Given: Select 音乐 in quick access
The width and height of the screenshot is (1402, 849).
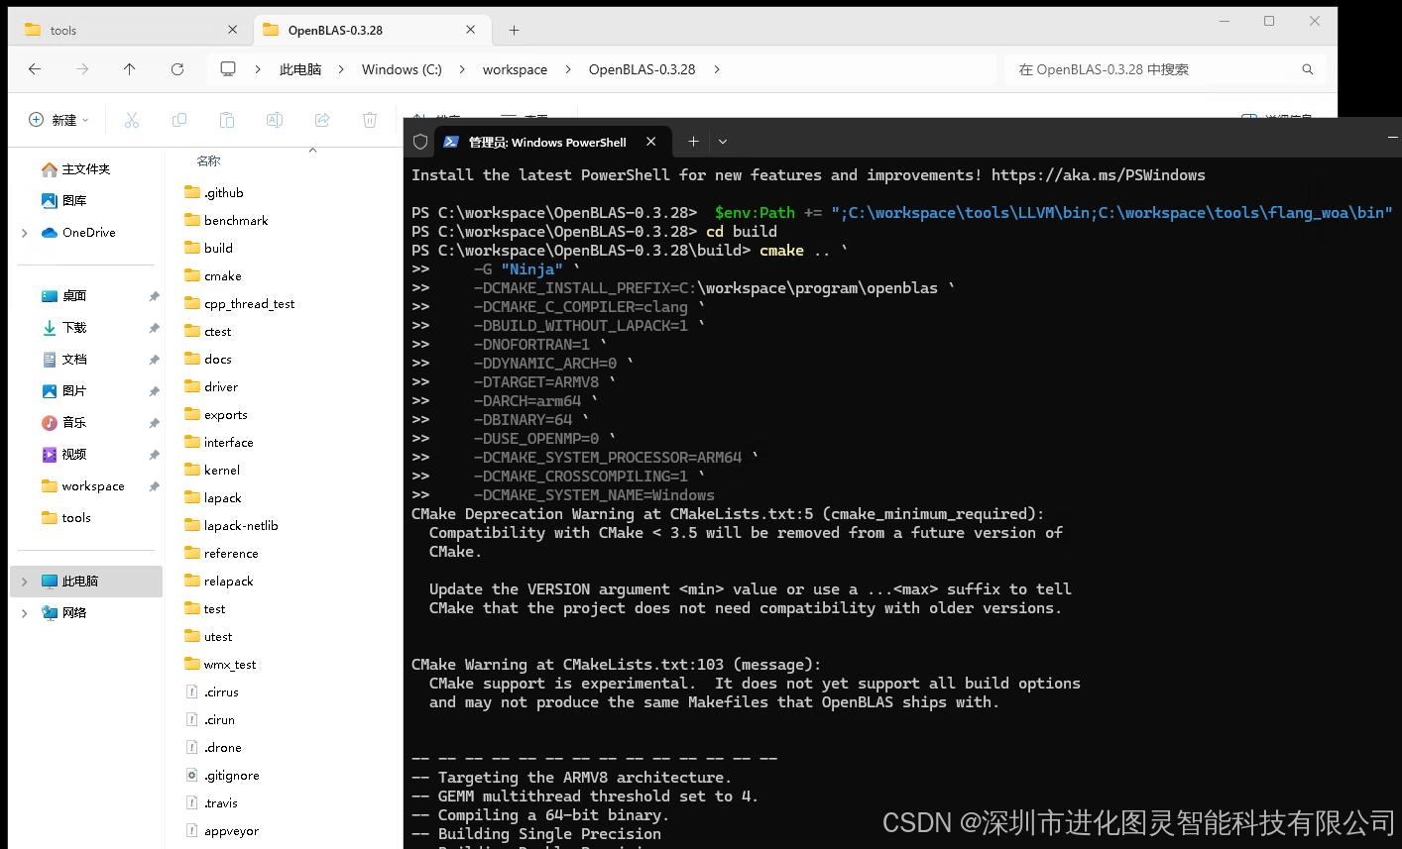Looking at the screenshot, I should pos(74,423).
